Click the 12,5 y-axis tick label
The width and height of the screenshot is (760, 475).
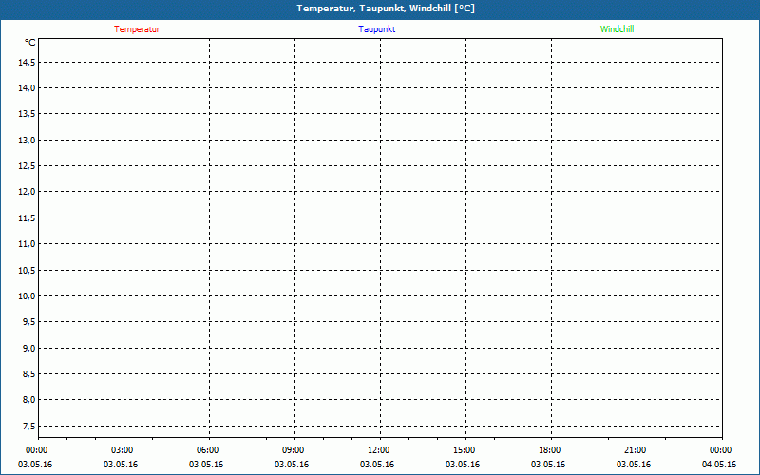pos(27,165)
